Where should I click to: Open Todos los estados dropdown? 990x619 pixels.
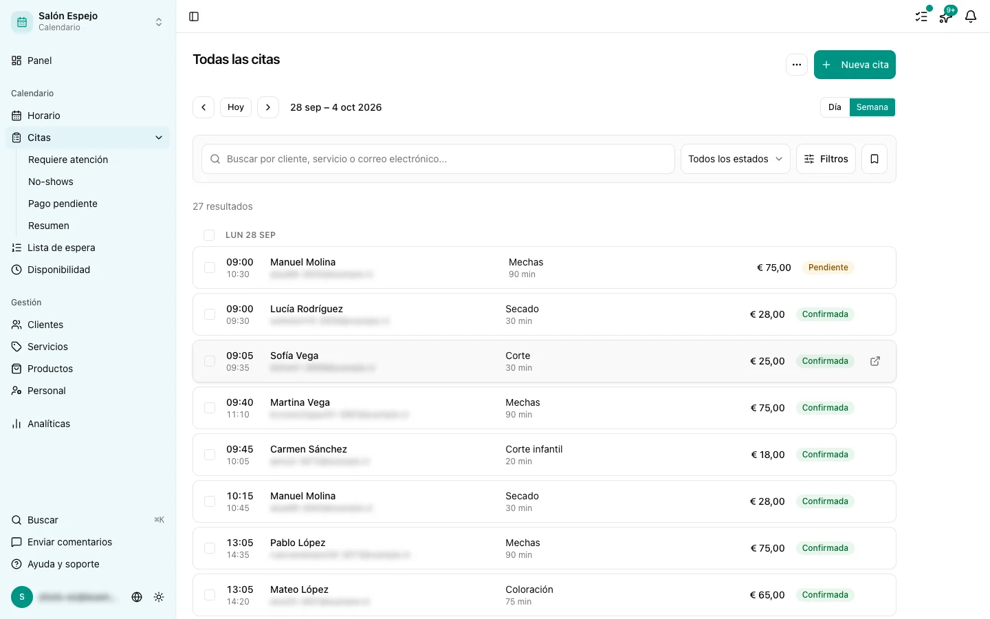(735, 159)
